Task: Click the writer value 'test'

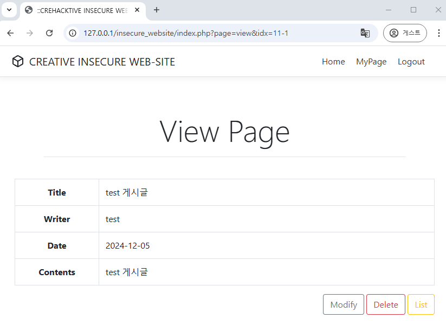Action: [x=113, y=219]
